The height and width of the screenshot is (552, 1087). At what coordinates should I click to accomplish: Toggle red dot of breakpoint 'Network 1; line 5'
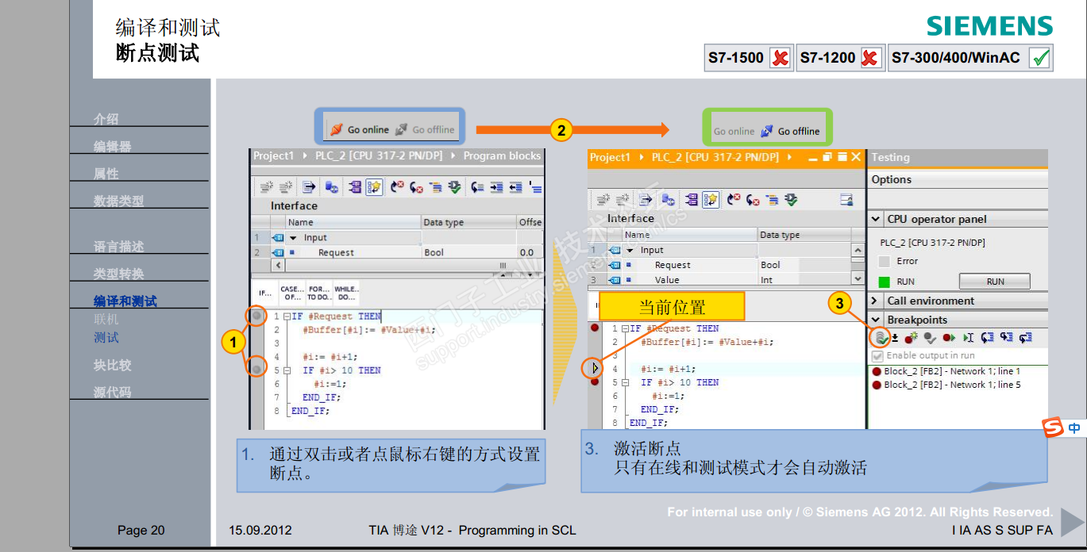(877, 385)
